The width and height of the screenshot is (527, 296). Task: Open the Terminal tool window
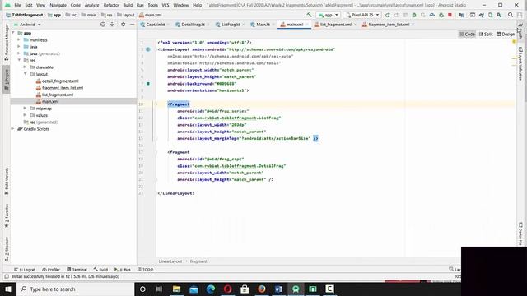[x=77, y=270]
